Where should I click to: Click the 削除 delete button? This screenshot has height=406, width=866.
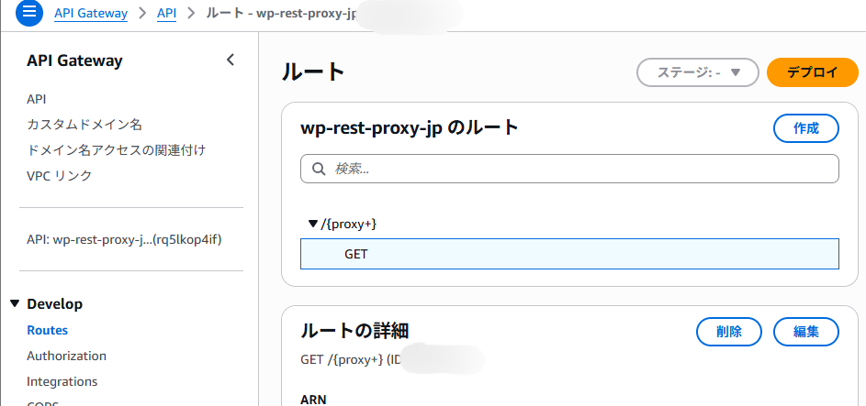coord(729,331)
